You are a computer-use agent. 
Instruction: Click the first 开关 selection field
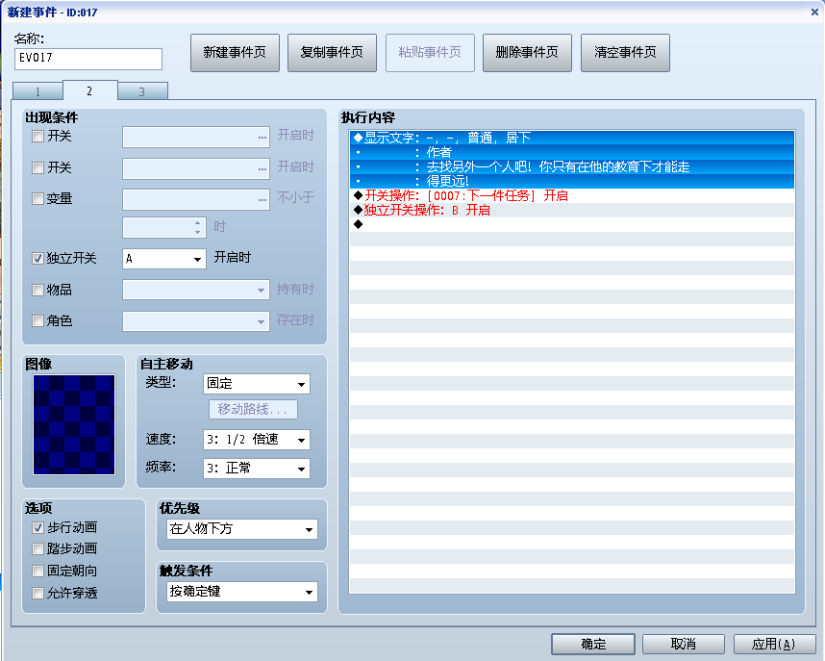[x=196, y=137]
